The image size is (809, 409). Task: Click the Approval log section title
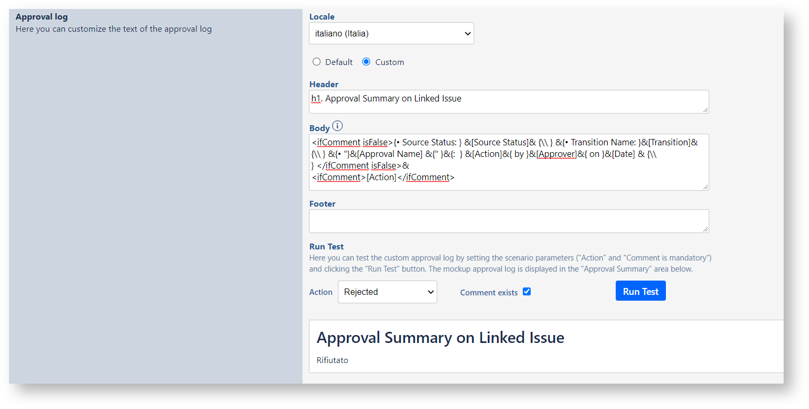coord(42,17)
